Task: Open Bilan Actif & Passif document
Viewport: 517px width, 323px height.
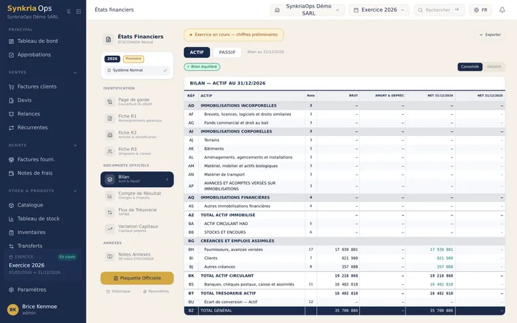Action: (137, 180)
